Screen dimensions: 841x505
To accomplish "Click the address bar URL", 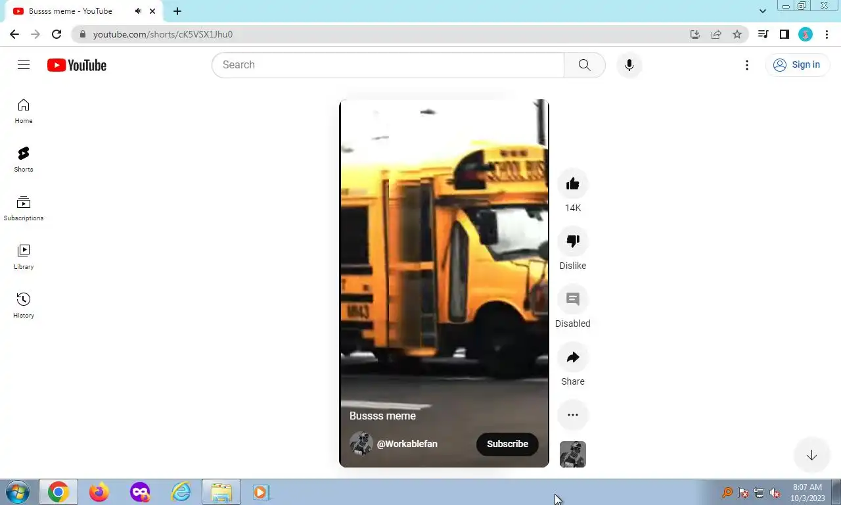I will click(163, 34).
